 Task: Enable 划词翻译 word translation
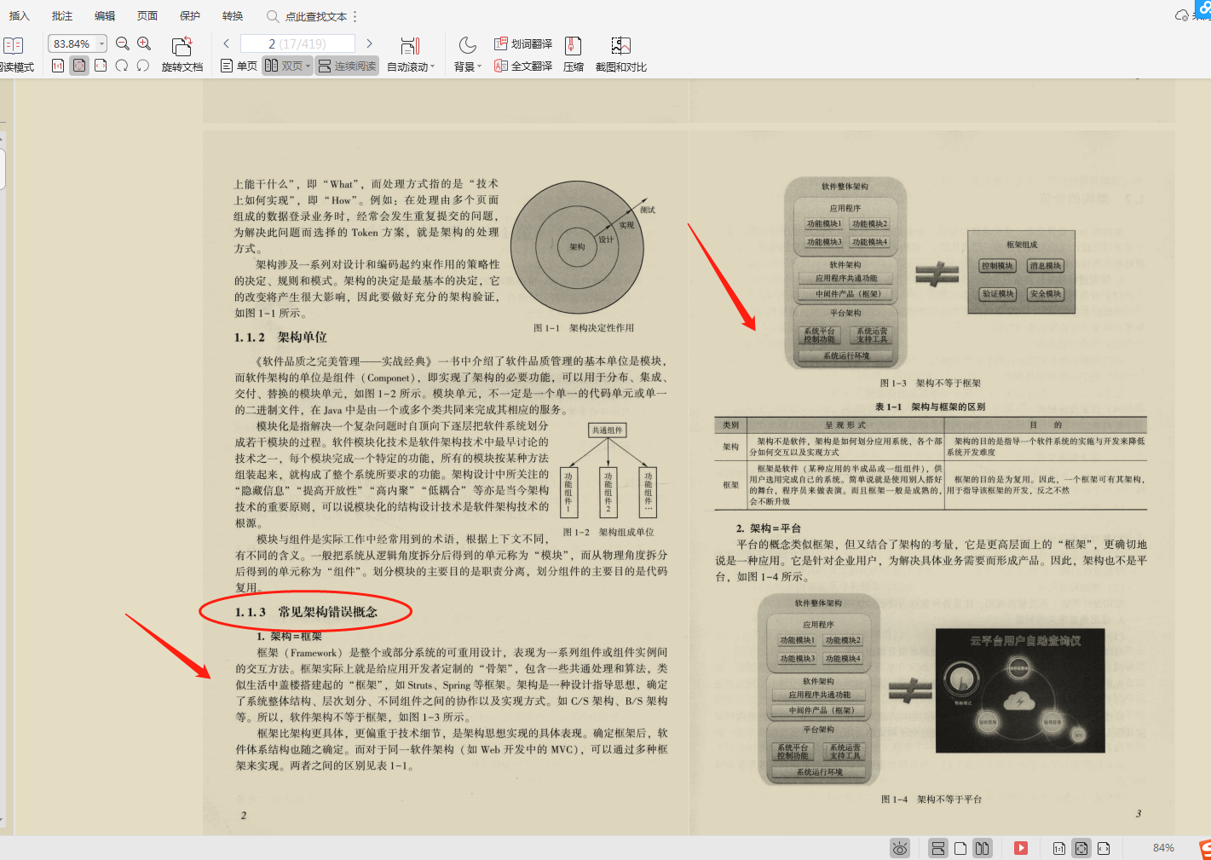click(x=522, y=42)
